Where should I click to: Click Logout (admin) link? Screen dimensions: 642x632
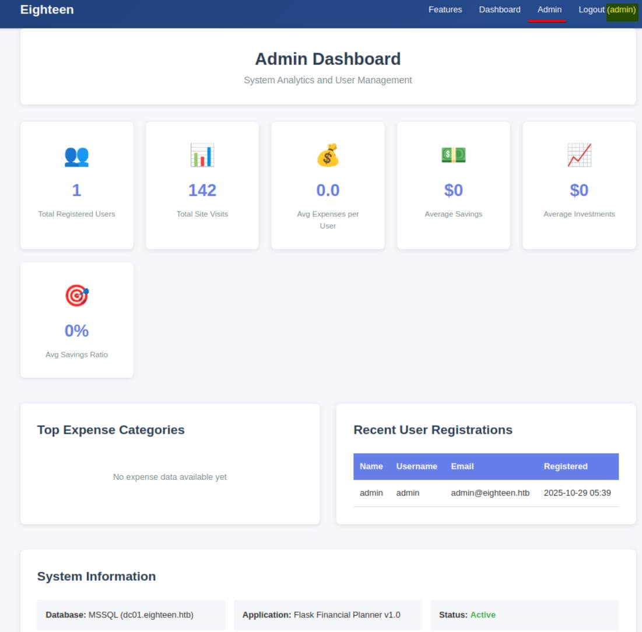(607, 9)
